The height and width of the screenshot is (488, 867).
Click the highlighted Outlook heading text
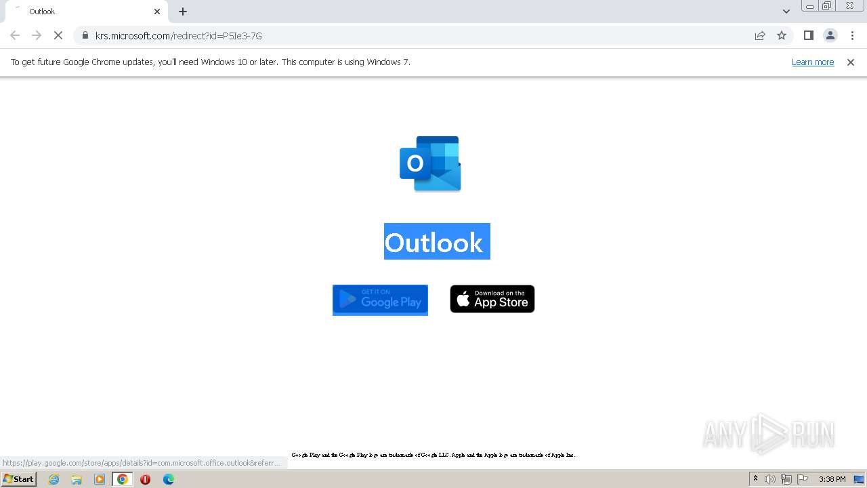click(437, 241)
